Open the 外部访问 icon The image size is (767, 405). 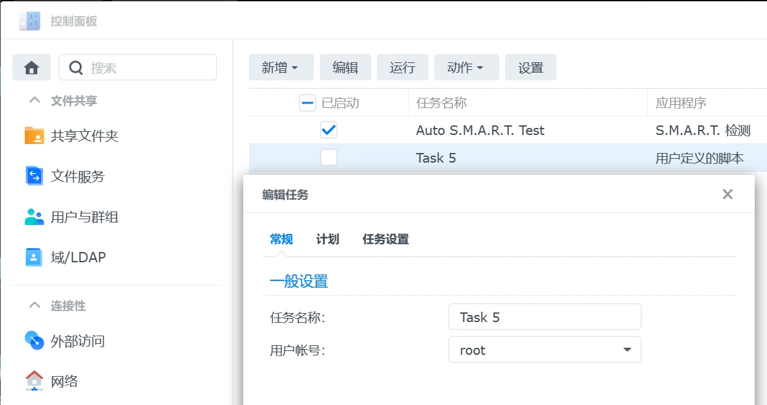34,341
